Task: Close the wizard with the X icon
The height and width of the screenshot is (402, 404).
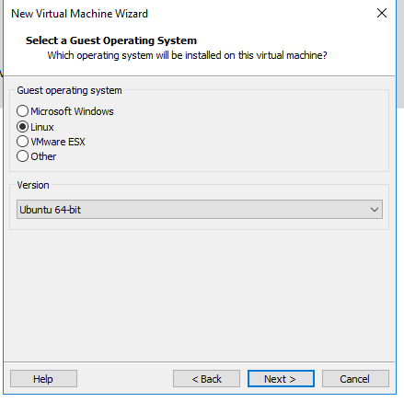Action: coord(382,13)
